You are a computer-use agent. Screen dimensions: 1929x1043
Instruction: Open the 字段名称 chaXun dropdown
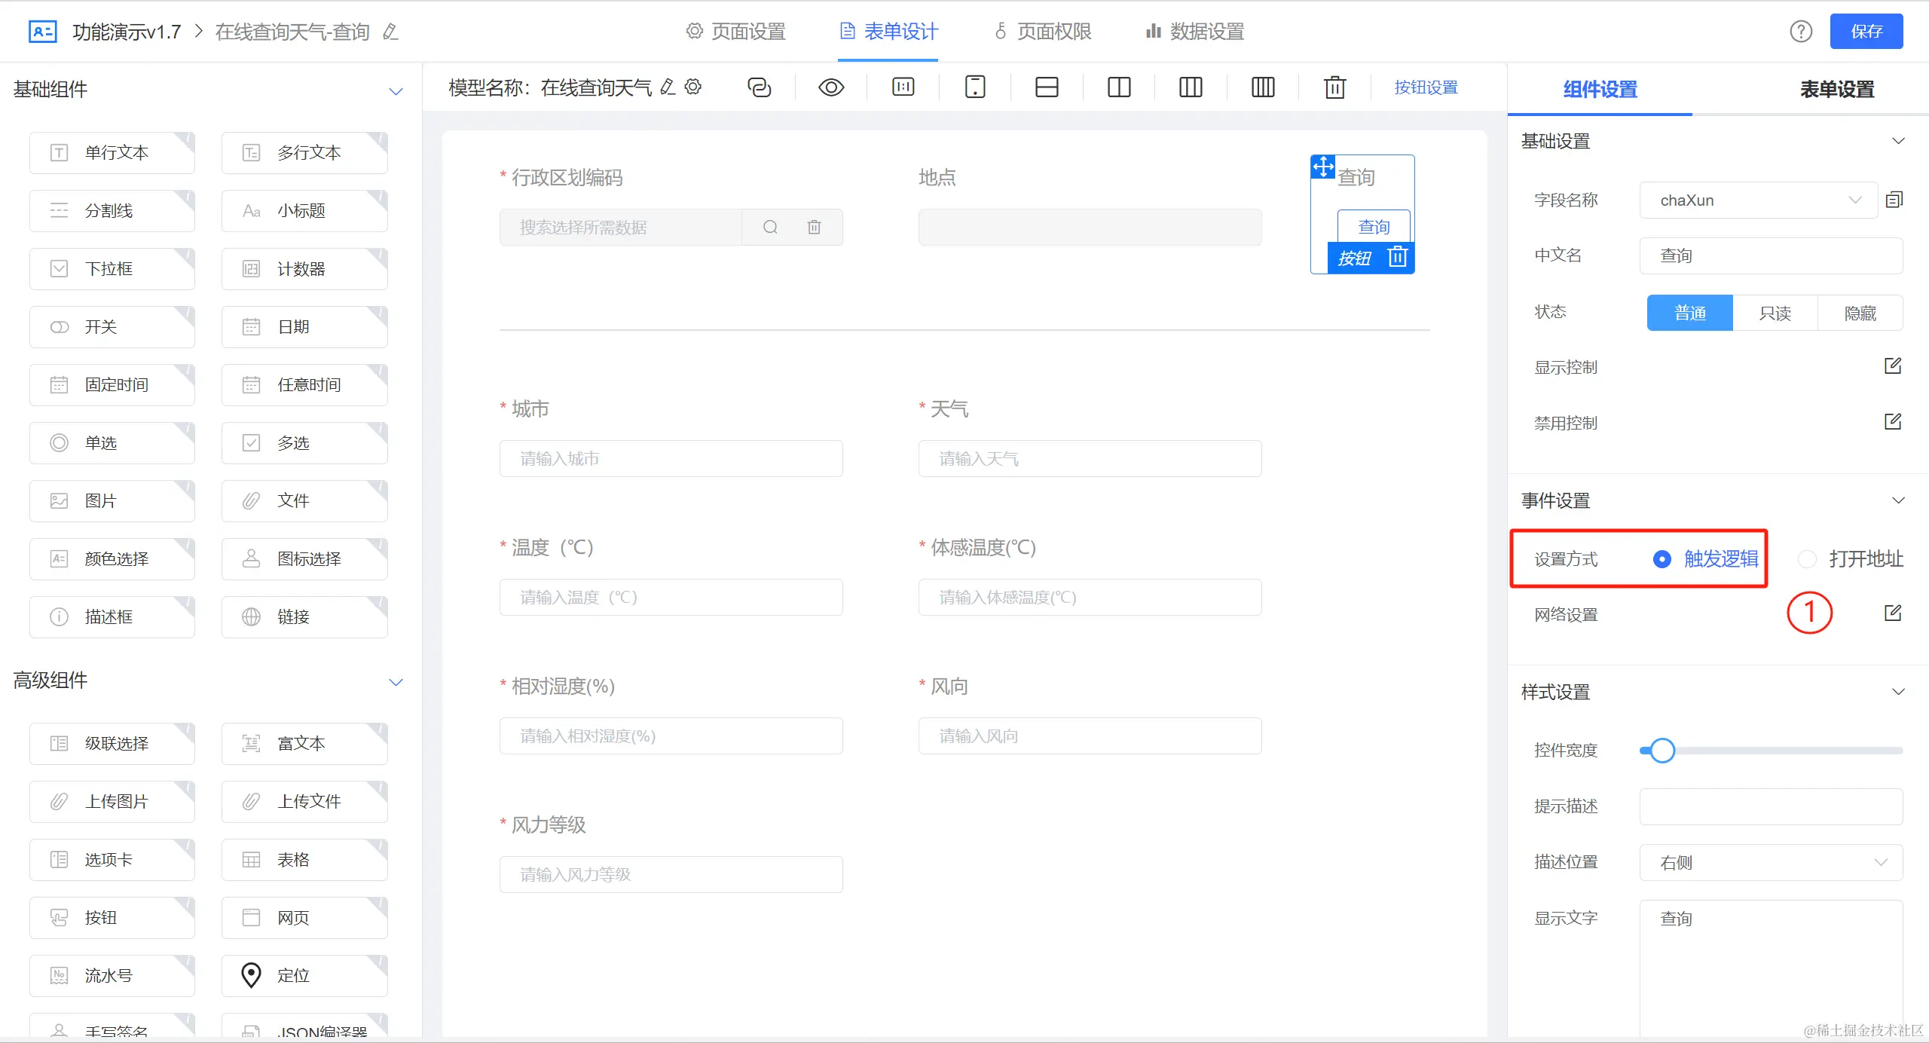tap(1757, 200)
